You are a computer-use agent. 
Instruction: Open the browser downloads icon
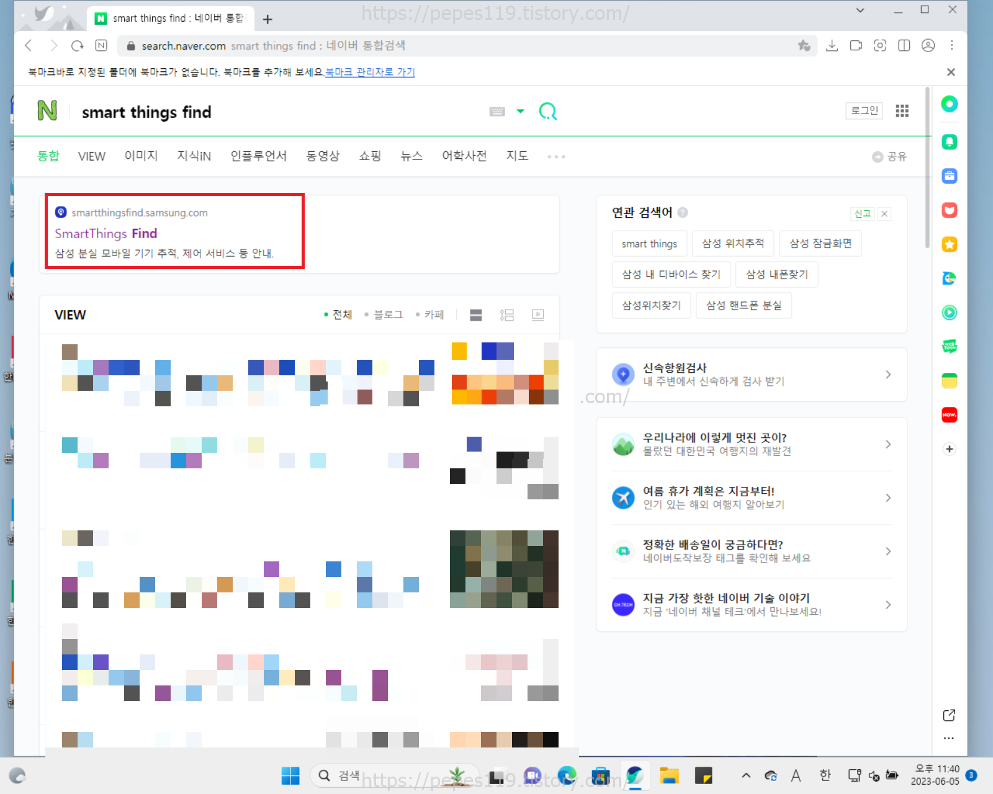(x=832, y=45)
